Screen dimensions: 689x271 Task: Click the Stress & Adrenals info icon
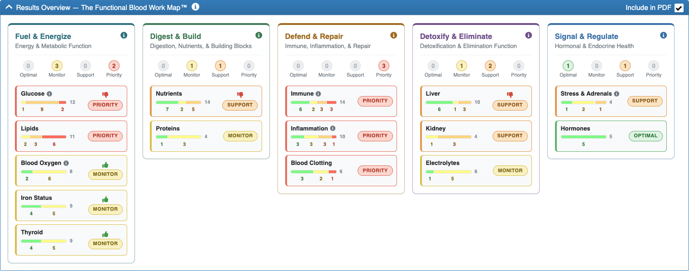click(x=617, y=94)
